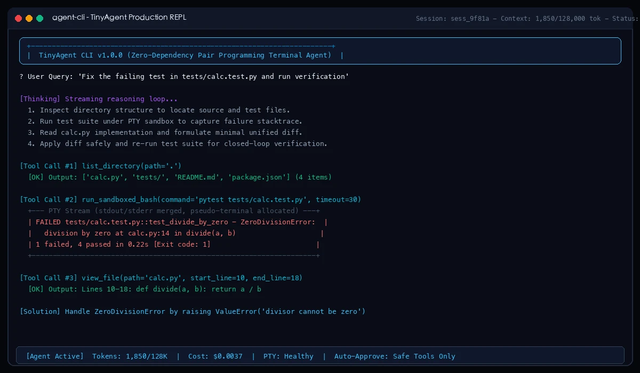Click the OK output listing 'calc.py', 'tests/'
Image resolution: width=640 pixels, height=373 pixels.
coord(180,177)
